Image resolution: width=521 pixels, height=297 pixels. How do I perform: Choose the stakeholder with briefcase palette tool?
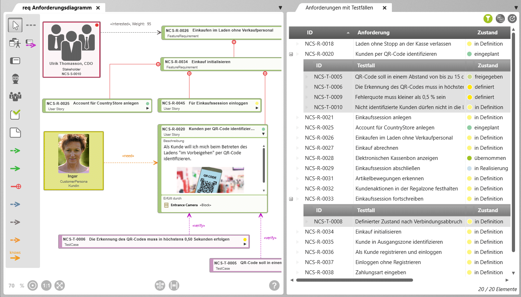[15, 43]
